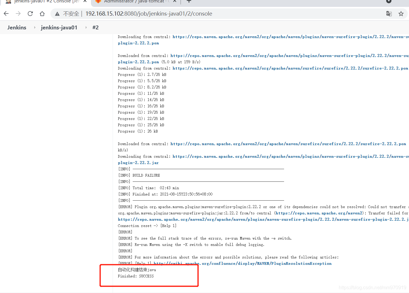Translate the page using the translate icon
Image resolution: width=409 pixels, height=293 pixels.
click(389, 13)
